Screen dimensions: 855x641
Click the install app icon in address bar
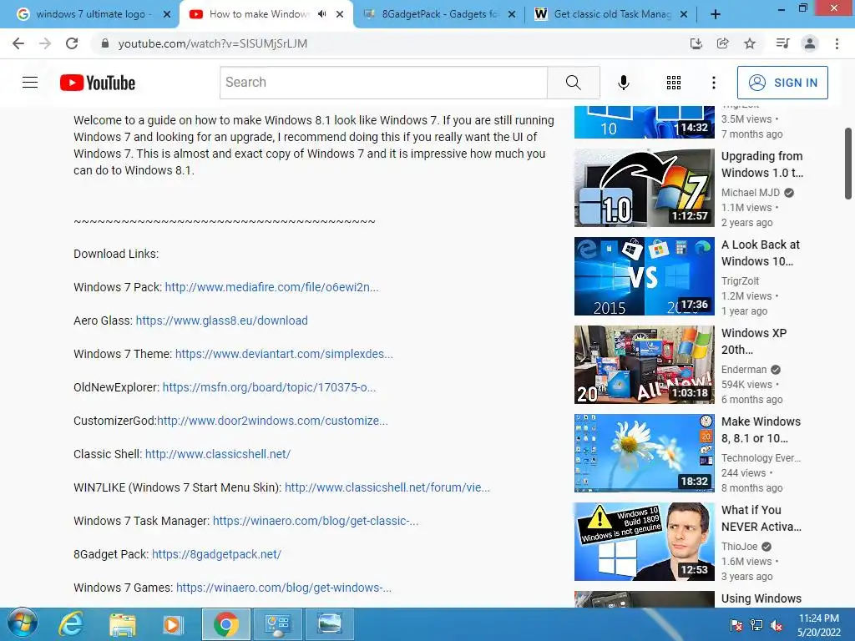point(696,43)
